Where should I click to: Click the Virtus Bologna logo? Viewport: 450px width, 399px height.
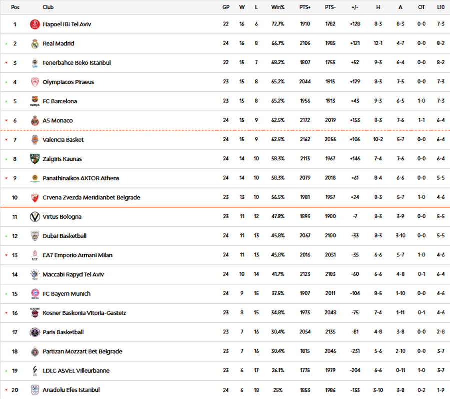click(35, 217)
